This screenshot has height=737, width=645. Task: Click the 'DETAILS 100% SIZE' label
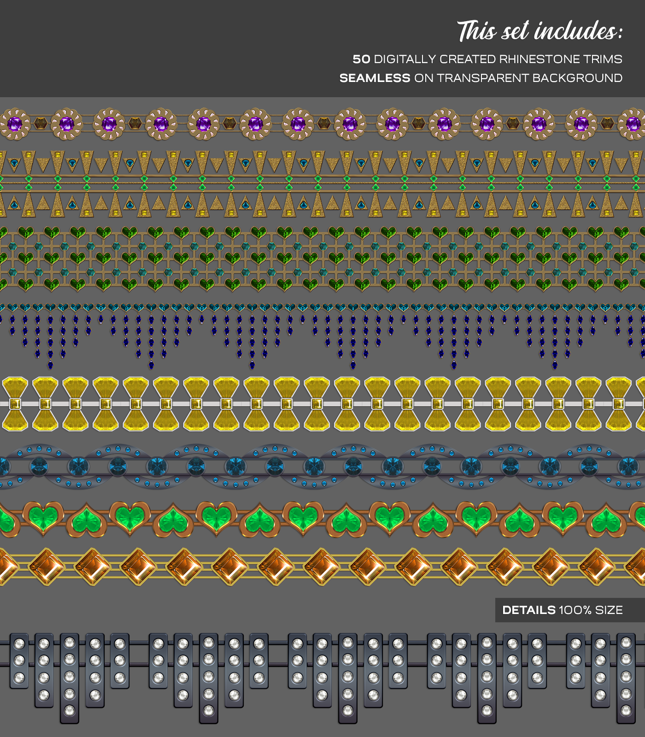coord(563,610)
